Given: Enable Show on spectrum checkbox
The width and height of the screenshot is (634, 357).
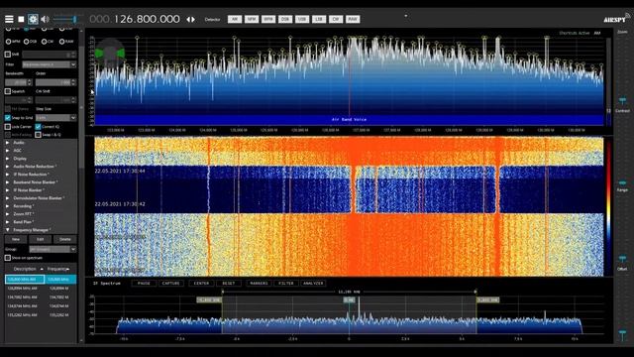Looking at the screenshot, I should coord(8,258).
